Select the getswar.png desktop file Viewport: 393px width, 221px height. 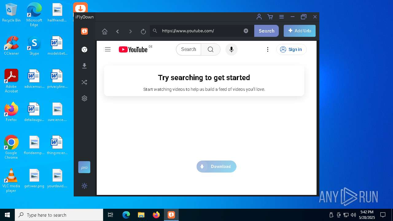tap(34, 178)
